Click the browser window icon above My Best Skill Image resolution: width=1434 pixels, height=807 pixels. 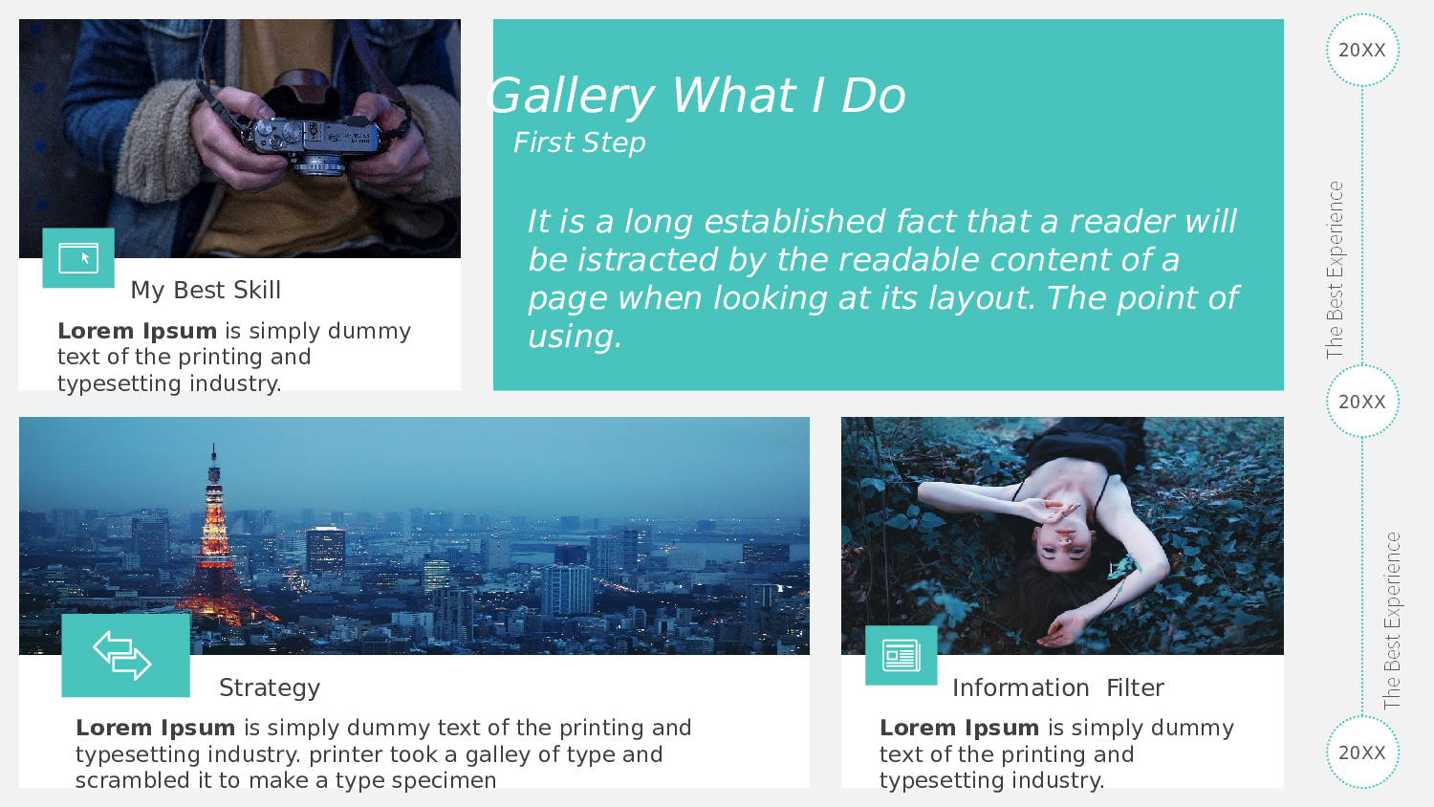coord(78,258)
